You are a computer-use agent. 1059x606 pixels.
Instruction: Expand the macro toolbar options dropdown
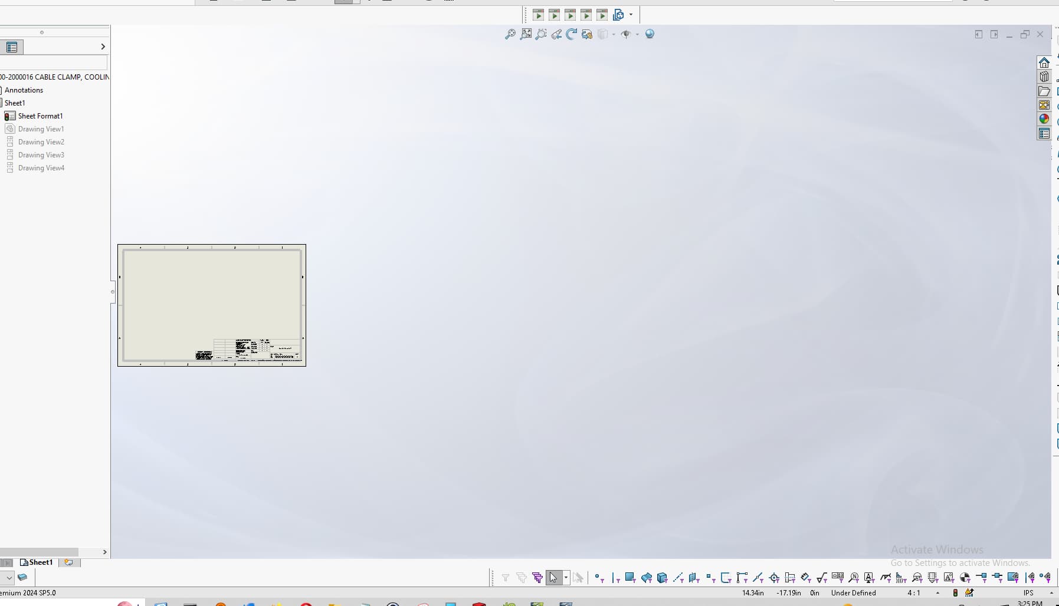(631, 15)
